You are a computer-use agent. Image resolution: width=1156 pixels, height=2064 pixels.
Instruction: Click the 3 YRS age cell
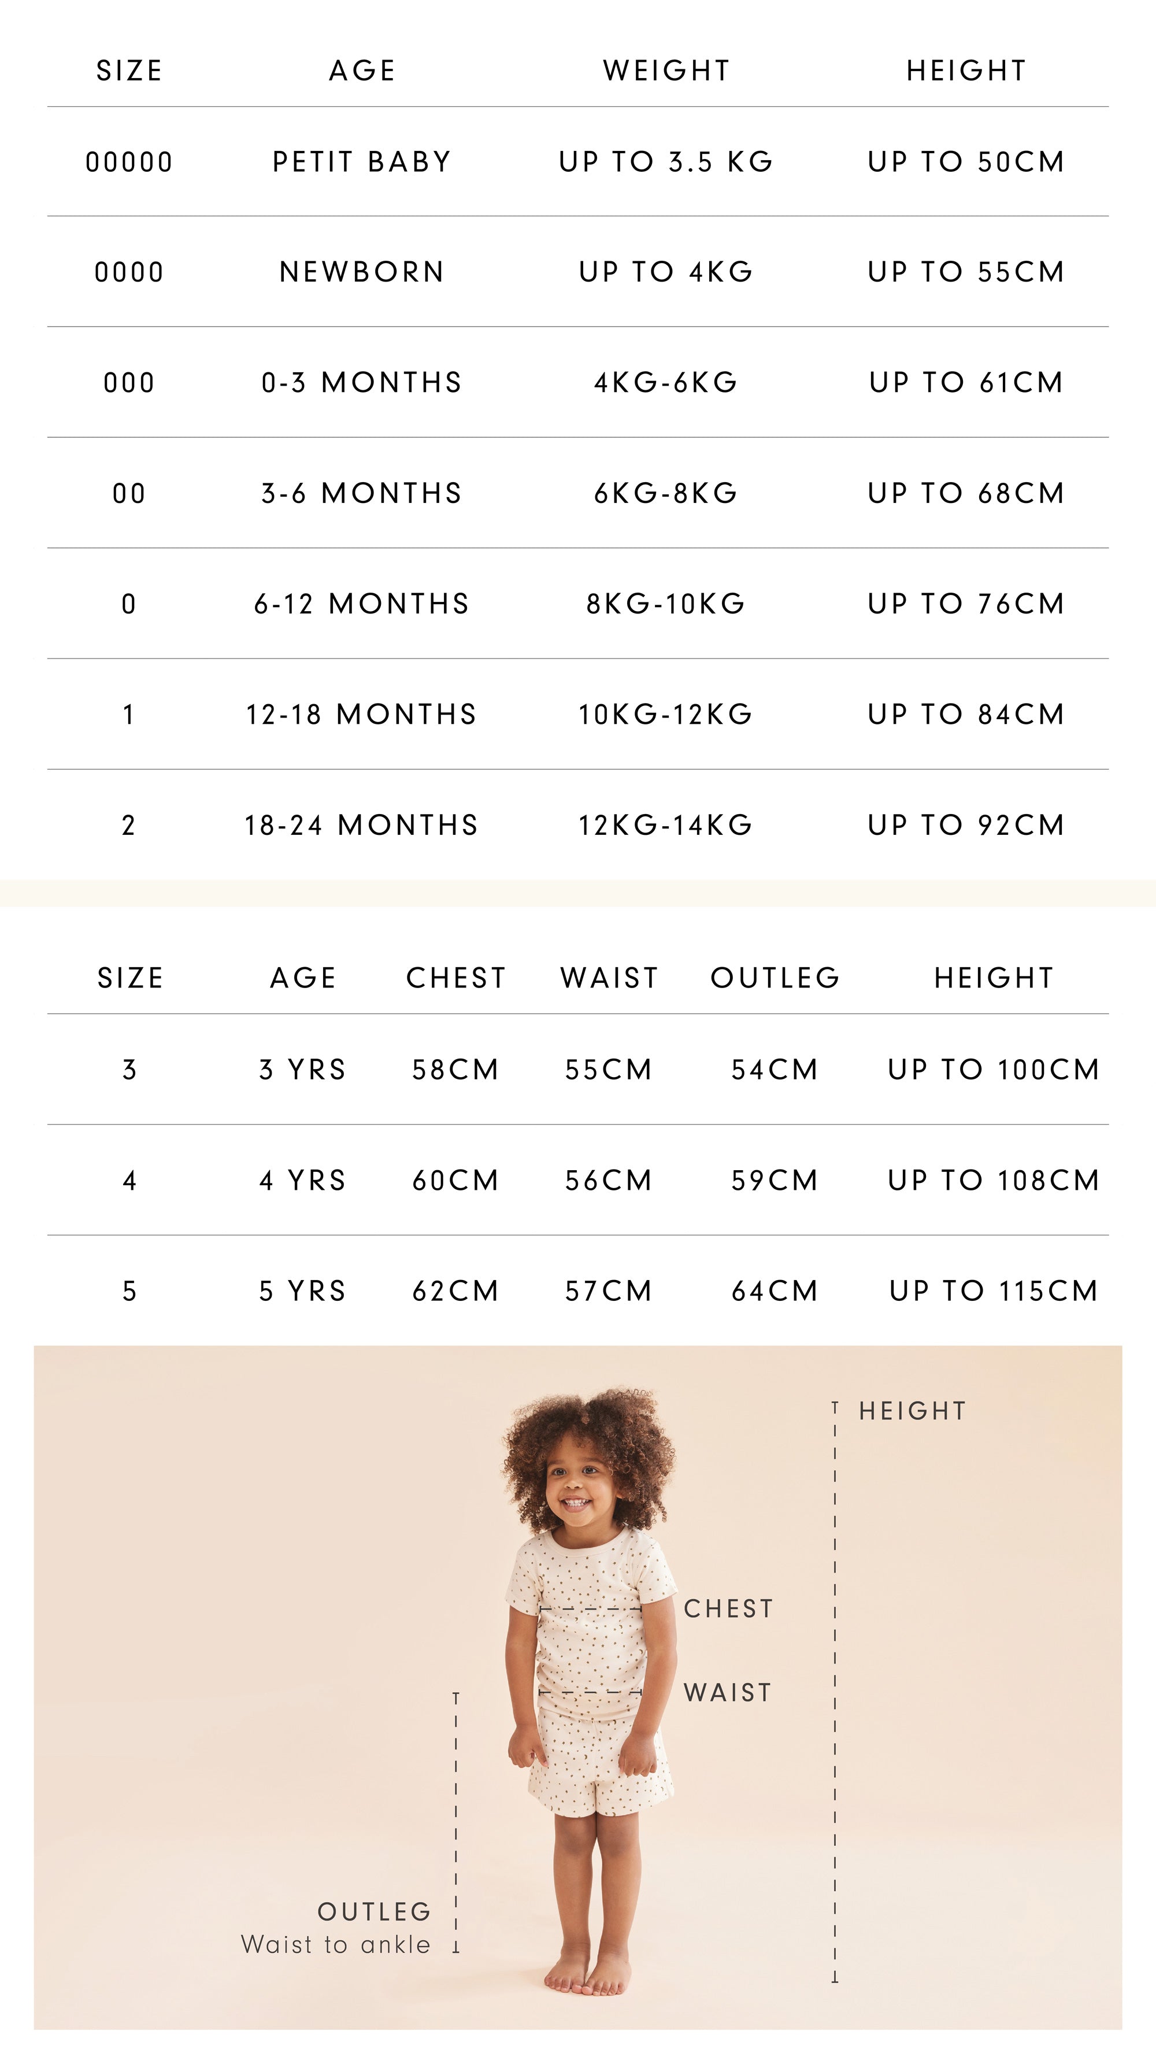302,1070
